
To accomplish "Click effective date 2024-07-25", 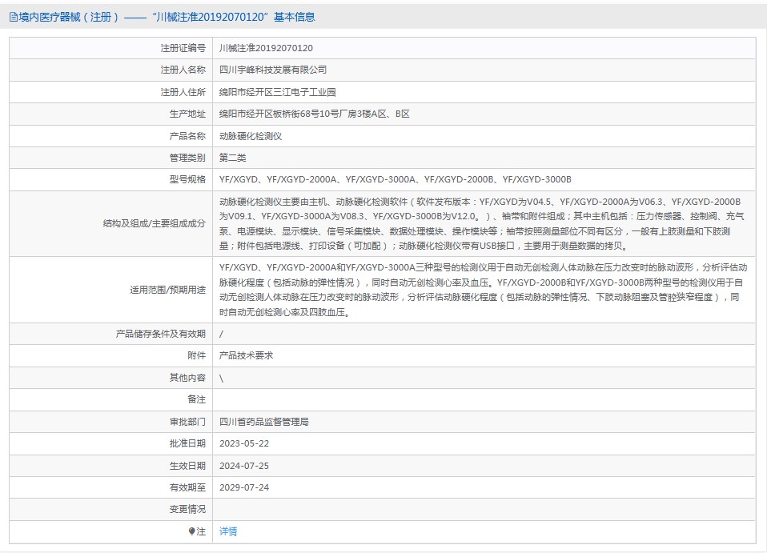I will pyautogui.click(x=244, y=465).
